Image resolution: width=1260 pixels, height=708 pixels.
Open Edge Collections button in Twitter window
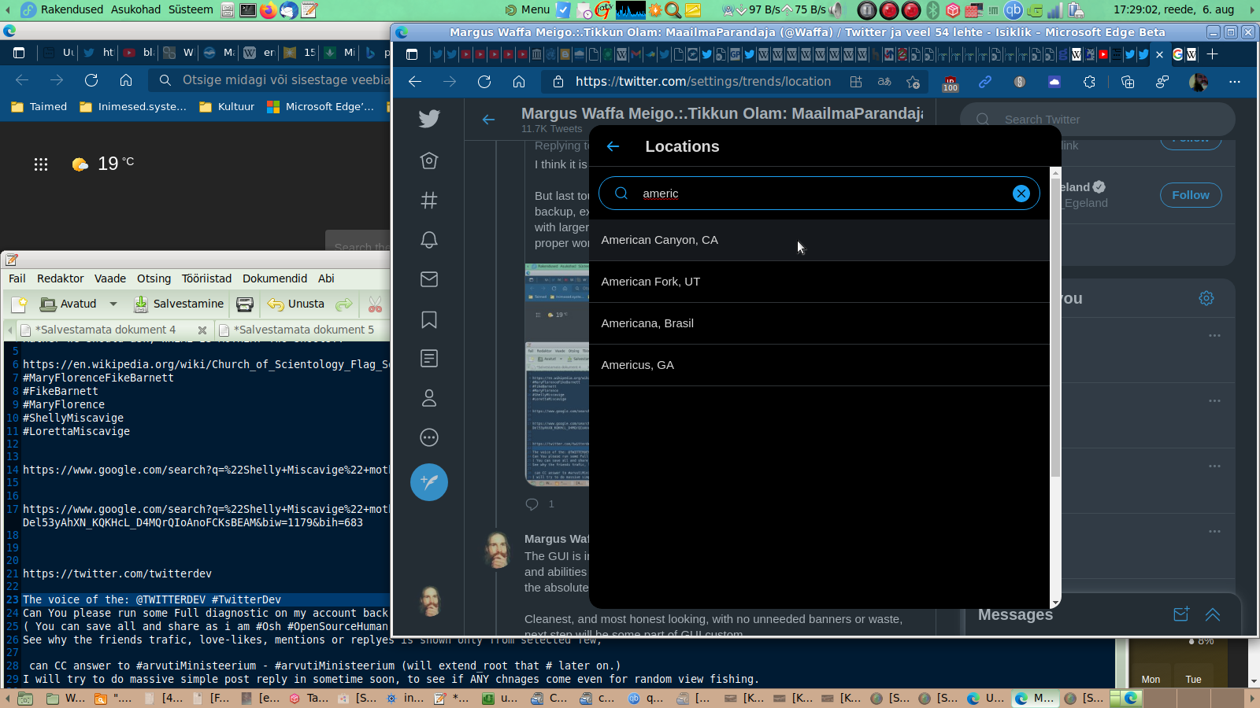(1128, 82)
